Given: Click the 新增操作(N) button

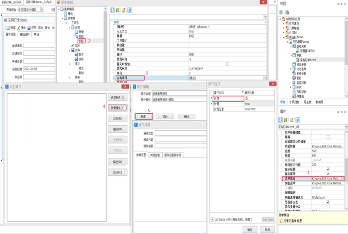Looking at the screenshot, I should [x=117, y=107].
